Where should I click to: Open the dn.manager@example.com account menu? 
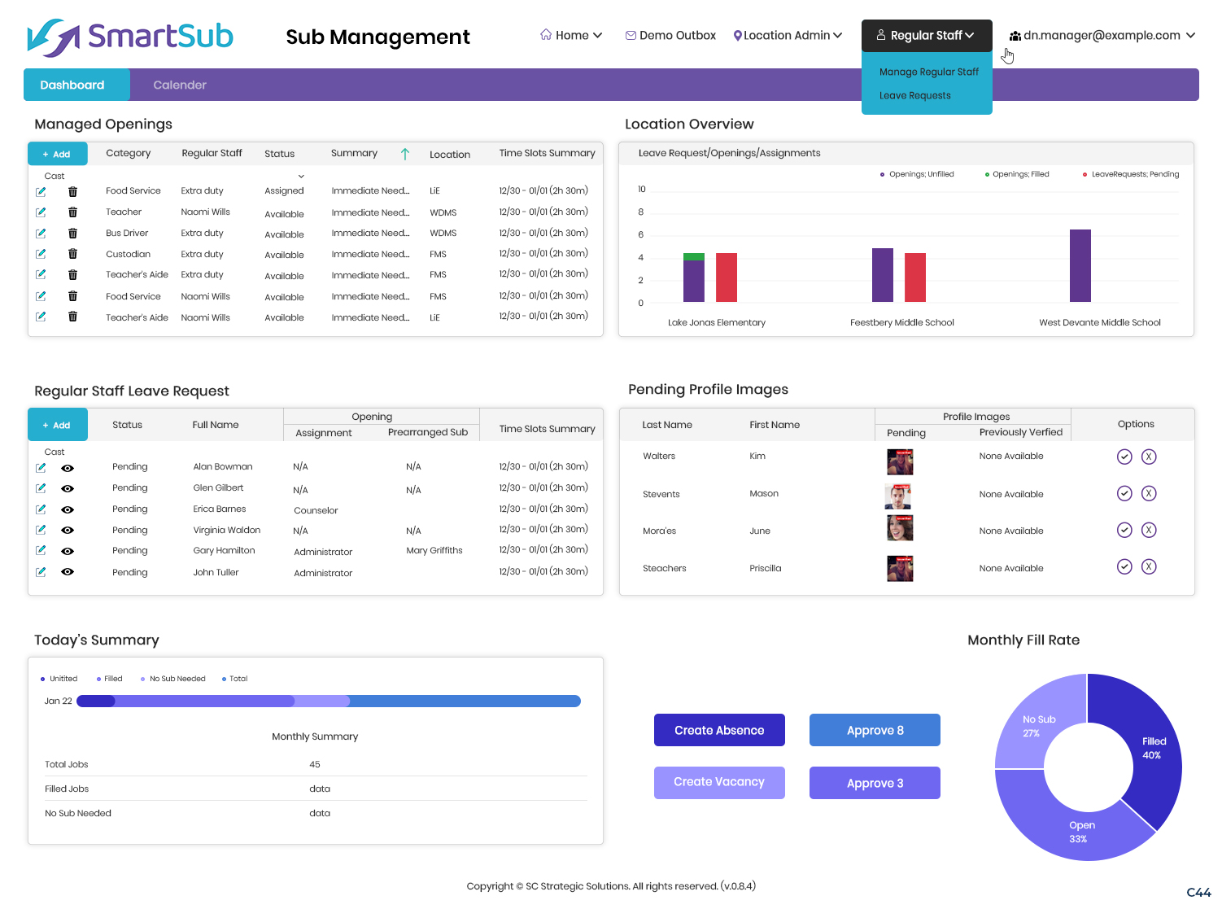pyautogui.click(x=1102, y=36)
